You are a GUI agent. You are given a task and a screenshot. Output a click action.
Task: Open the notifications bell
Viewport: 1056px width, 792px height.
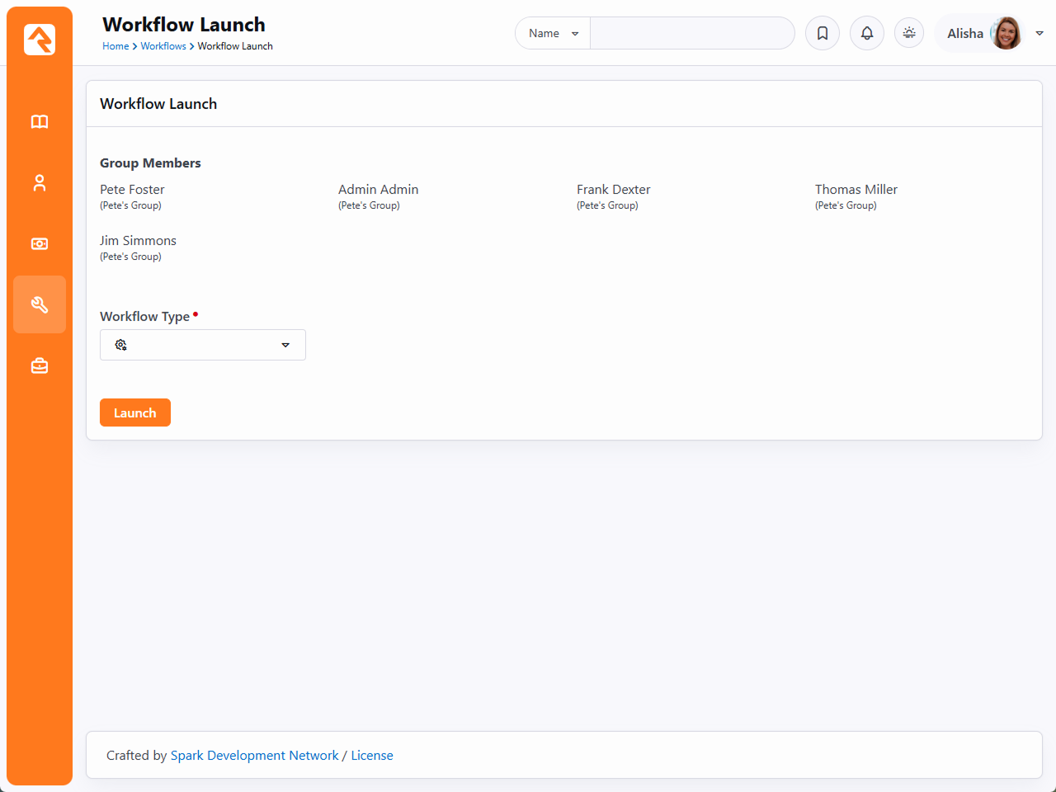tap(866, 33)
